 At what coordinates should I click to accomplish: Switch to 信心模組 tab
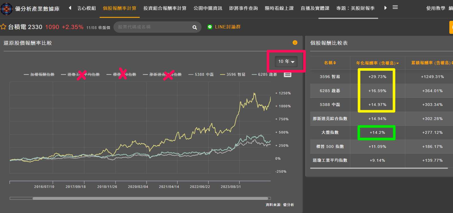pyautogui.click(x=87, y=8)
